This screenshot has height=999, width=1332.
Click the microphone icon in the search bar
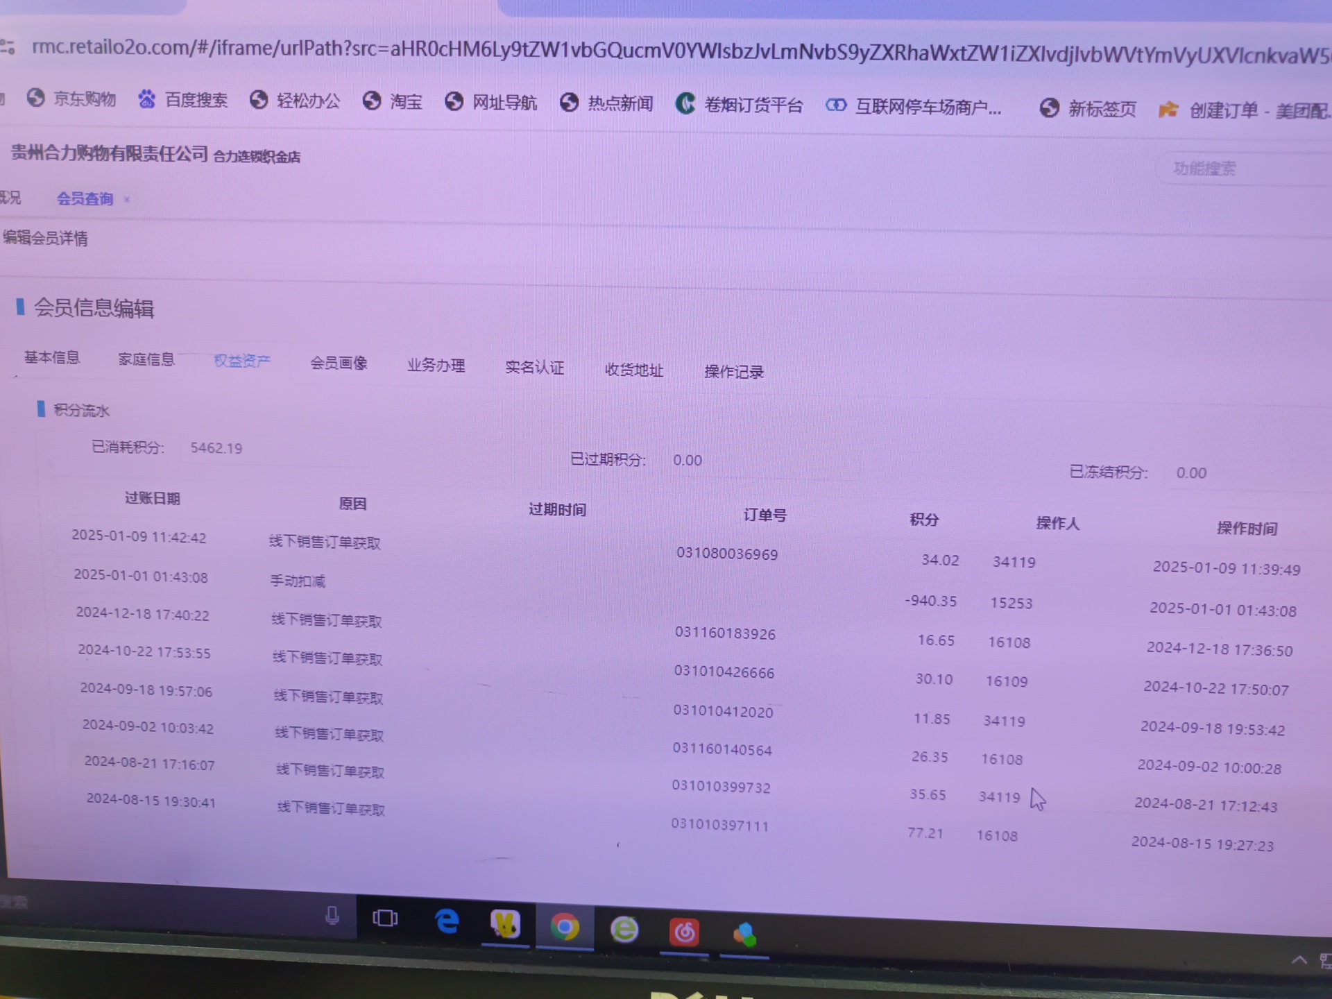click(332, 916)
